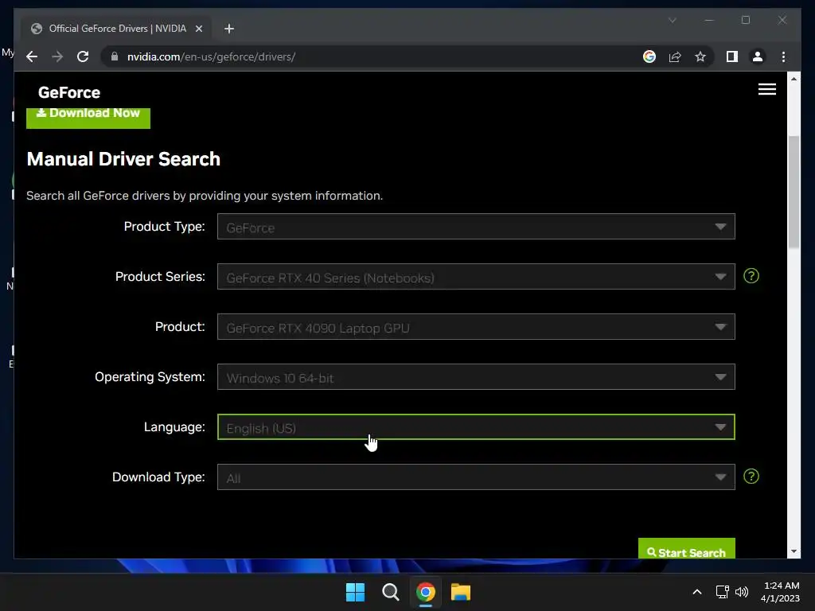This screenshot has height=611, width=815.
Task: Open the tab search chevron
Action: pyautogui.click(x=672, y=20)
